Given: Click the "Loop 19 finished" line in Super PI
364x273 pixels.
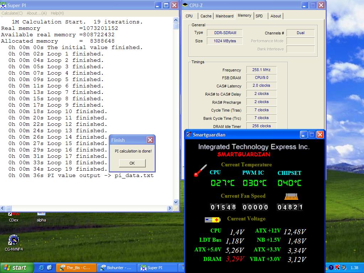Looking at the screenshot, I should 58,169.
